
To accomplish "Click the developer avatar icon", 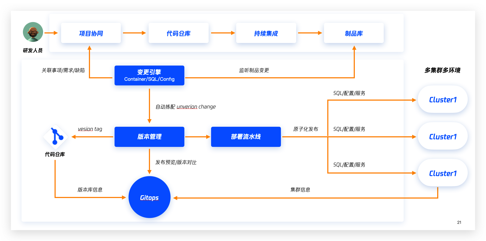I will 33,32.
